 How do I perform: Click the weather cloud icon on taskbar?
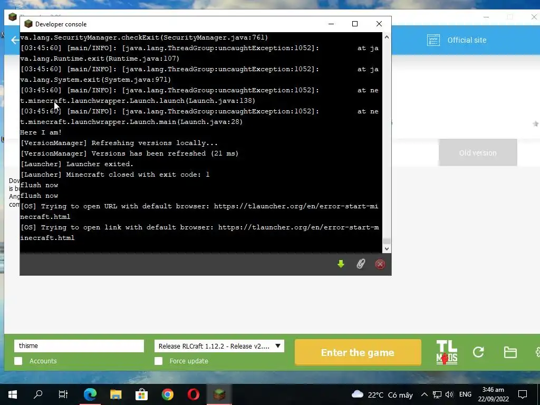[x=358, y=394]
